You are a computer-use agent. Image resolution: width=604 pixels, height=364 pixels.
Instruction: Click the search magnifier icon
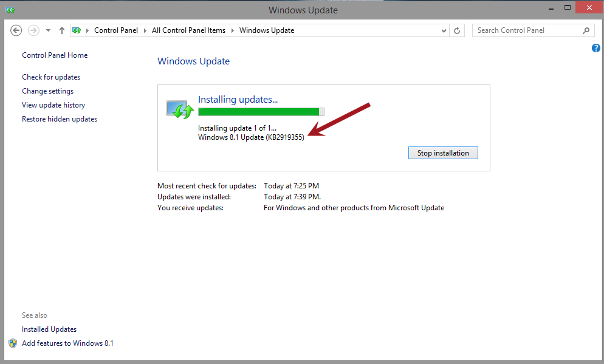tap(586, 30)
